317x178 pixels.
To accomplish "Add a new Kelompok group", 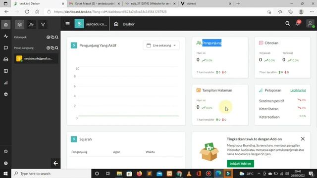I will (48, 37).
